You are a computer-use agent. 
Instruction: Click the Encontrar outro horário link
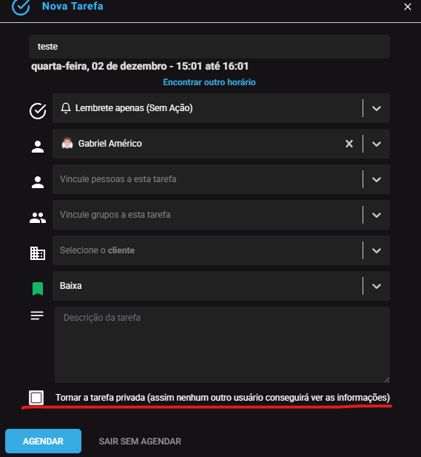[209, 82]
